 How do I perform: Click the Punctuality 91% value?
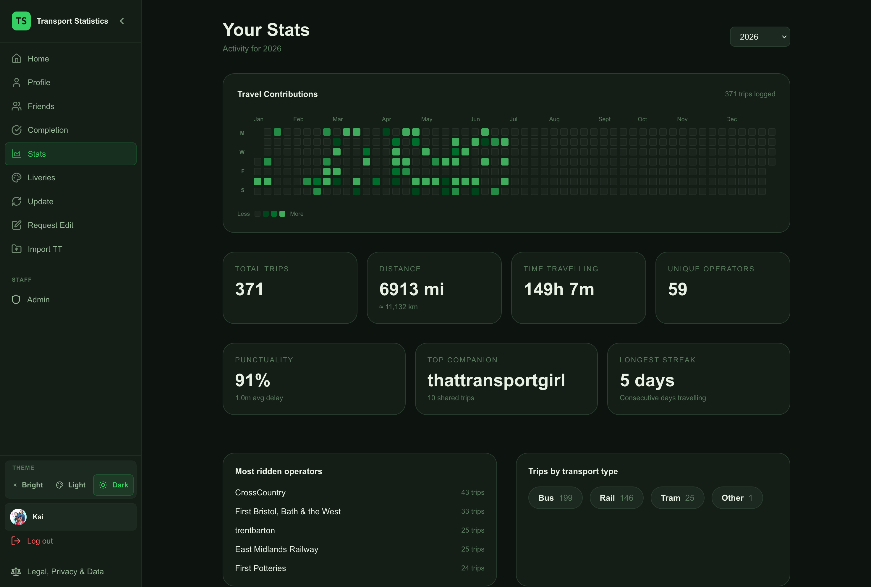pos(252,380)
